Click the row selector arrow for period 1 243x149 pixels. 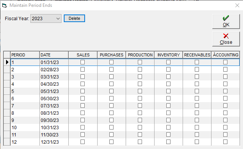[7, 62]
